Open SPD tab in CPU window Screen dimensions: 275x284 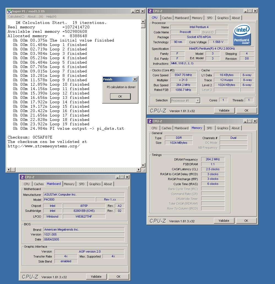[x=210, y=18]
